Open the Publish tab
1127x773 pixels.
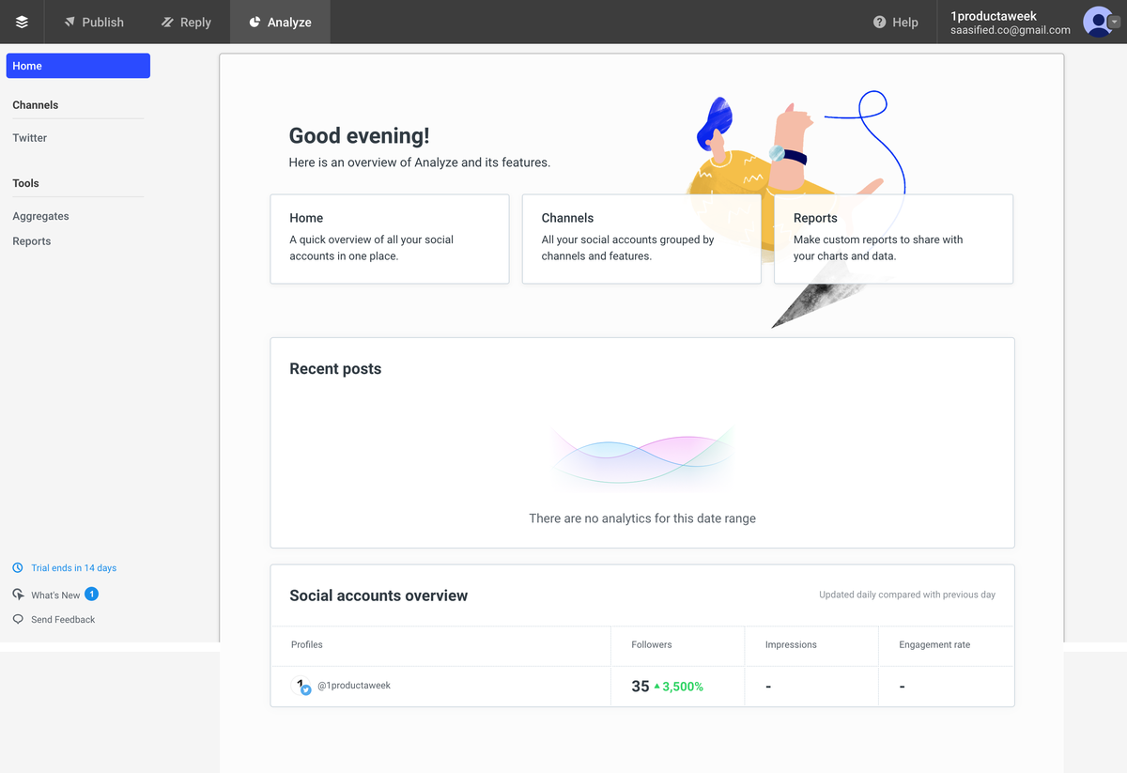tap(93, 22)
